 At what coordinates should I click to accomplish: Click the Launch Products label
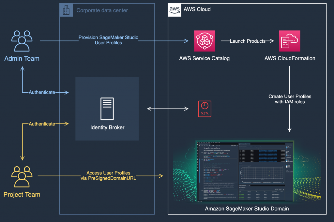[x=248, y=41]
